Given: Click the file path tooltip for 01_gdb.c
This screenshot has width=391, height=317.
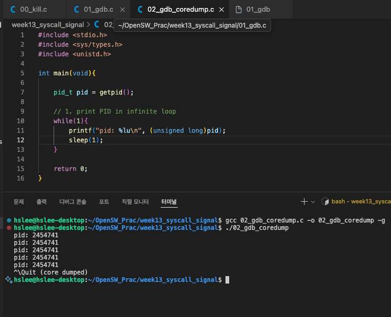Looking at the screenshot, I should [x=192, y=25].
